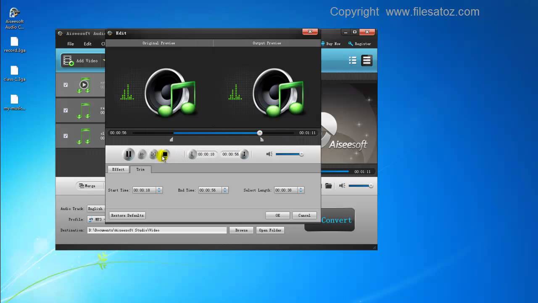Click play icon on first audio file

84,85
